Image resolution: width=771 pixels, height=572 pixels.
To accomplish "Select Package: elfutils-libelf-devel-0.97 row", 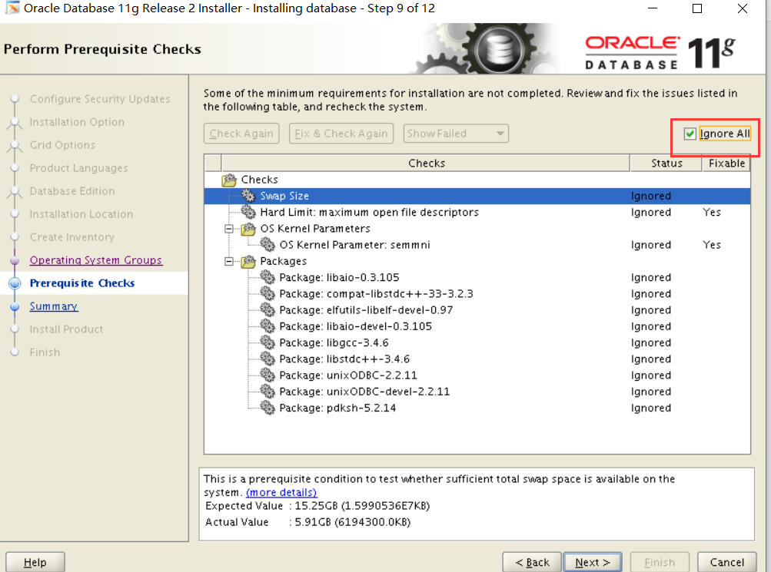I will tap(477, 310).
